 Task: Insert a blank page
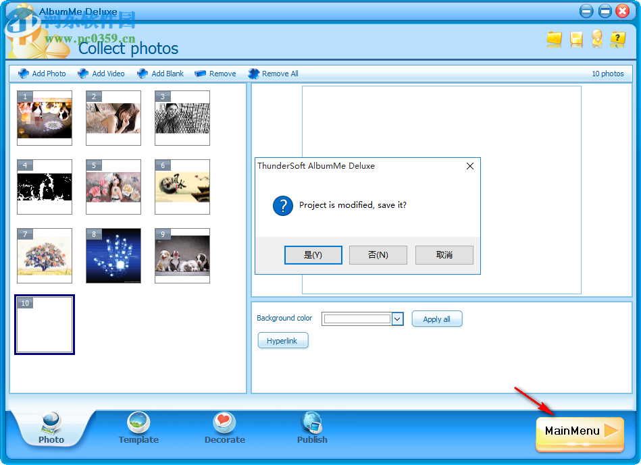click(x=161, y=74)
